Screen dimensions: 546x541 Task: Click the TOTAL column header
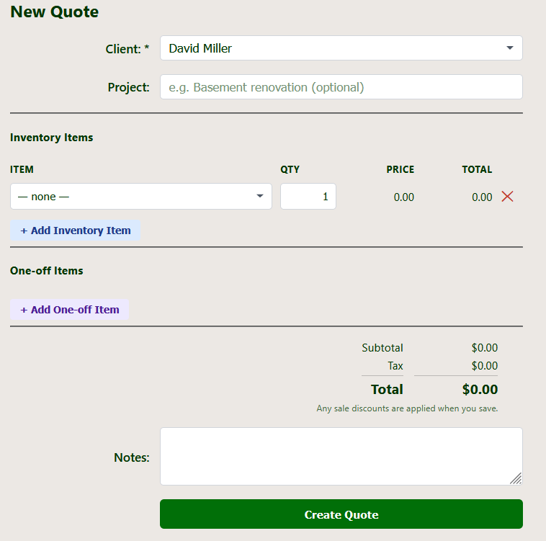pos(477,169)
